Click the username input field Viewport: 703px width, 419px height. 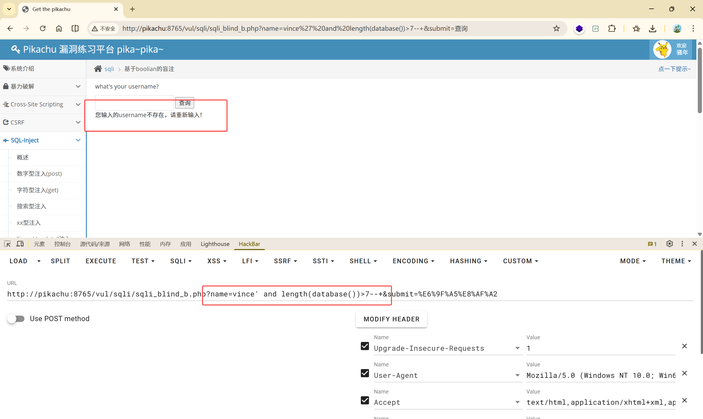point(134,103)
